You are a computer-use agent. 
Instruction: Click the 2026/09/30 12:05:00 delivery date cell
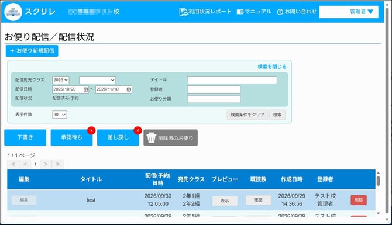(158, 200)
